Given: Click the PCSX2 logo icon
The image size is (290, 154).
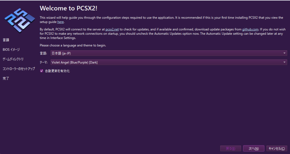Looking at the screenshot, I should point(20,20).
